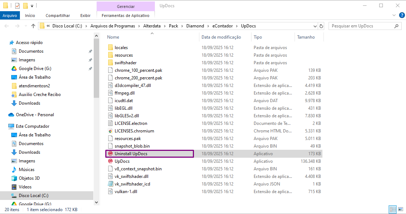
Task: Click the Back navigation arrow
Action: (x=7, y=26)
